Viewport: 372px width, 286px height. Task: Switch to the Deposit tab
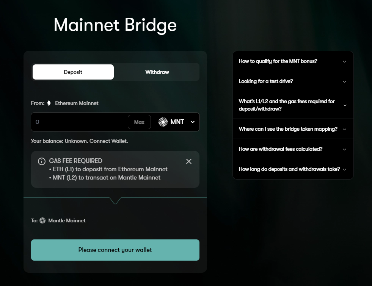pyautogui.click(x=73, y=72)
